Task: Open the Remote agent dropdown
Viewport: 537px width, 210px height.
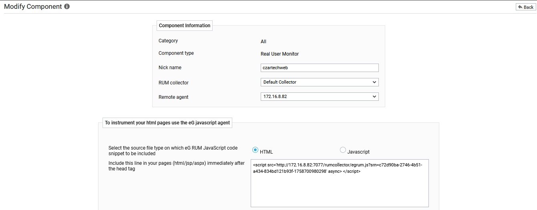Action: (x=319, y=97)
